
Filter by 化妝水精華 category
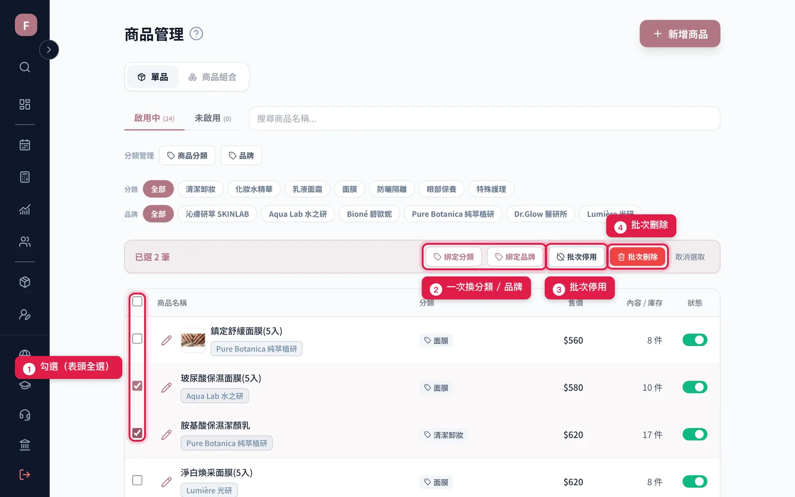click(x=254, y=189)
